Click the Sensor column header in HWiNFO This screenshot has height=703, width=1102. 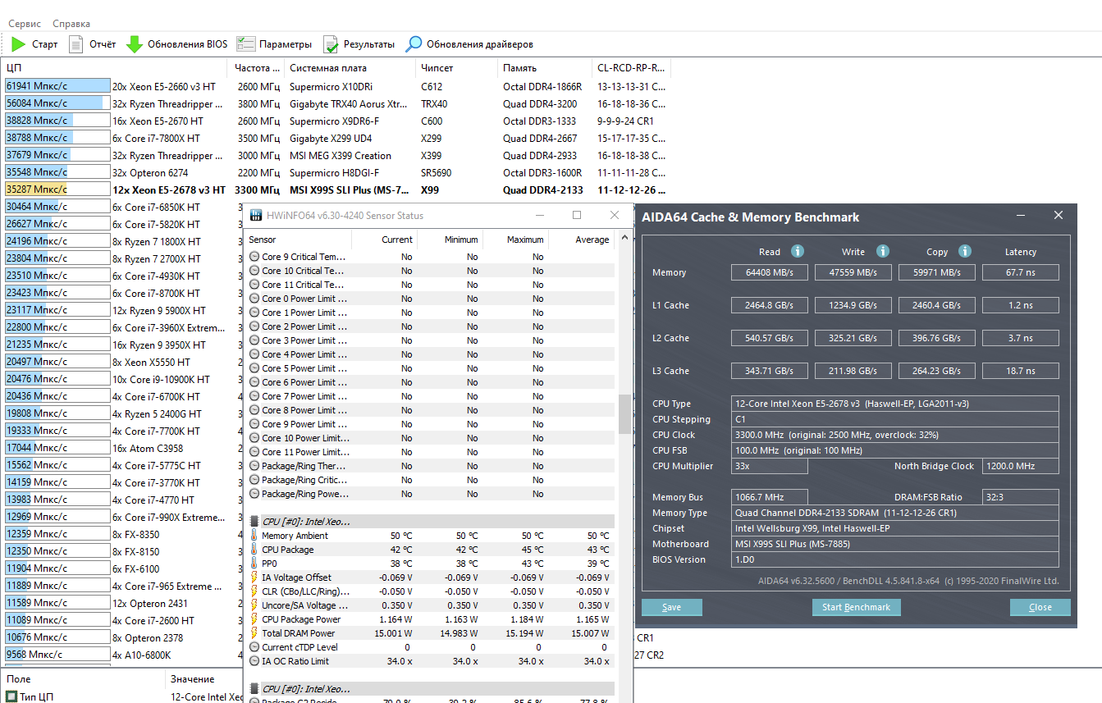(x=298, y=240)
